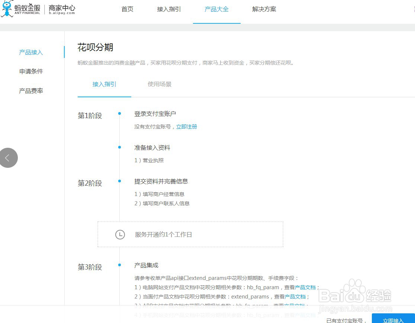Open the 首页 navigation item

(x=127, y=9)
